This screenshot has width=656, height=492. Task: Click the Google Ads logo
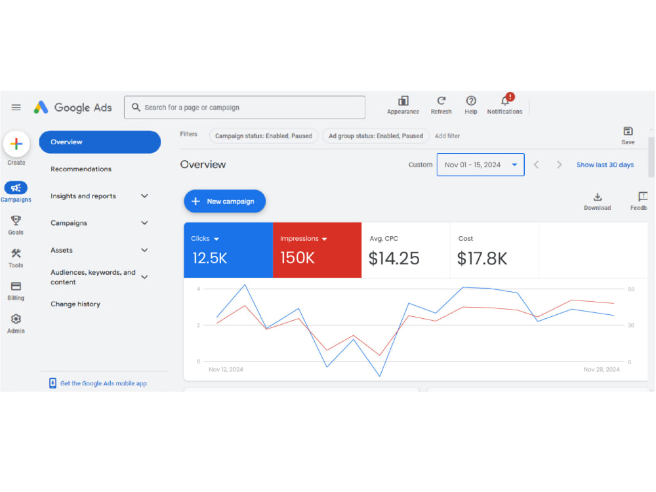[x=73, y=108]
